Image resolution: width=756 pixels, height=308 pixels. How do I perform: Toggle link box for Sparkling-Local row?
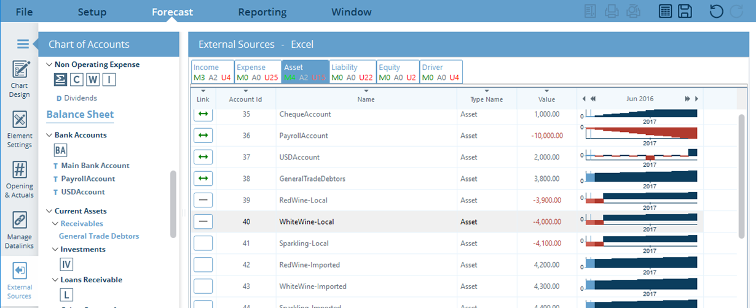pos(203,244)
